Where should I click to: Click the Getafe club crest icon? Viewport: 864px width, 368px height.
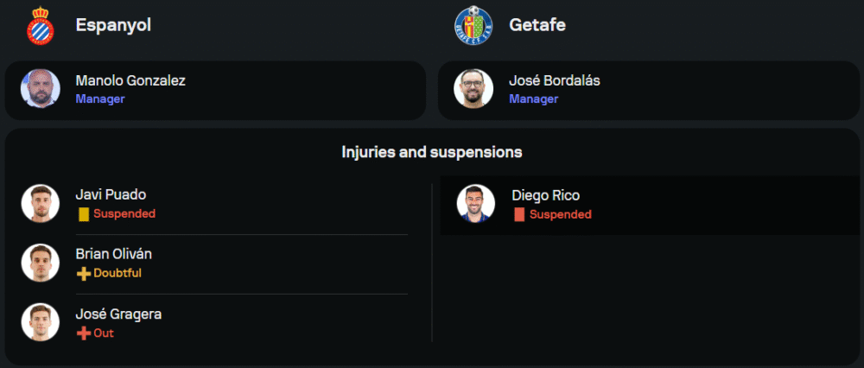point(473,25)
